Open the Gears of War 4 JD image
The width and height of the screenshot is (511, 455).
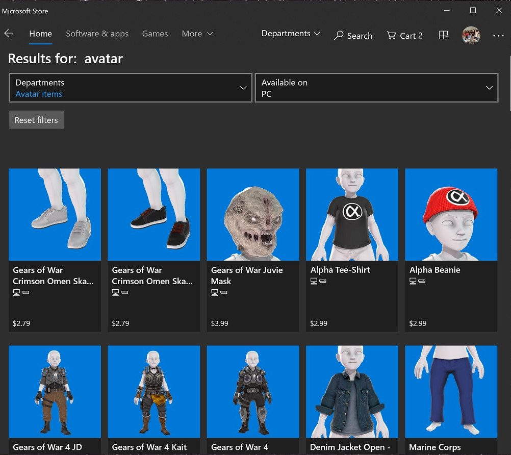55,391
